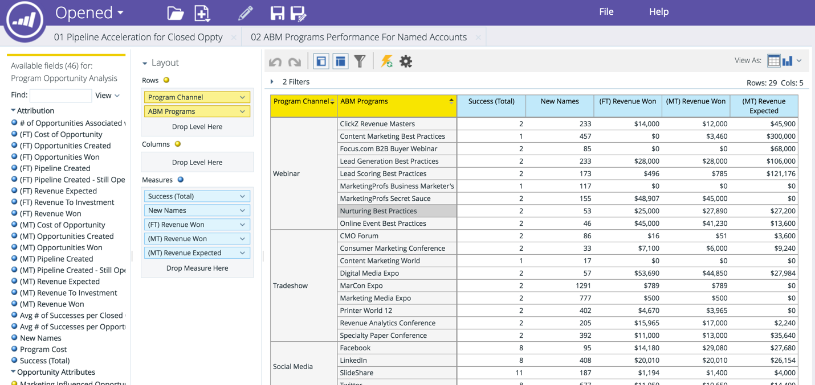Click the Find input field
Screen dimensions: 815x385
60,96
